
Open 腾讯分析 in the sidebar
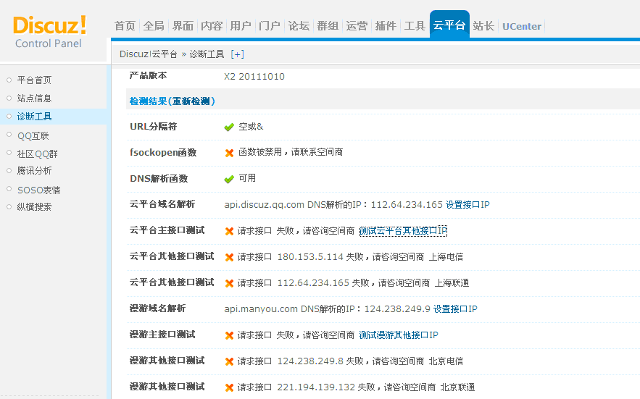34,170
